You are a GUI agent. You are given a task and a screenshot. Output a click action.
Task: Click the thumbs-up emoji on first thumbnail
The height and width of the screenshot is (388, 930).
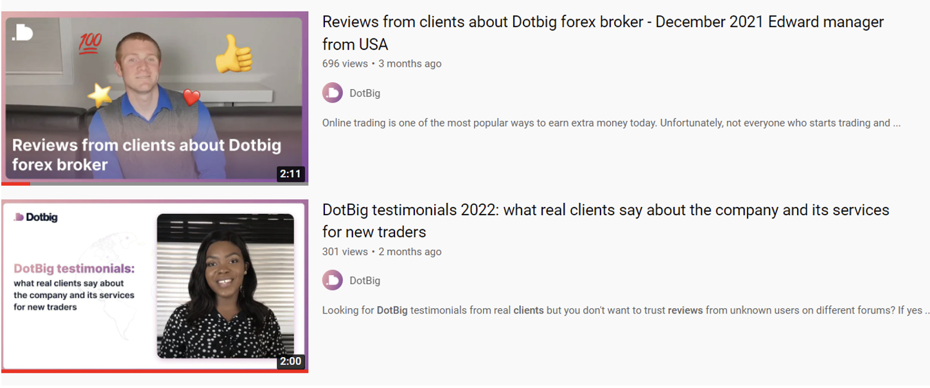tap(233, 54)
